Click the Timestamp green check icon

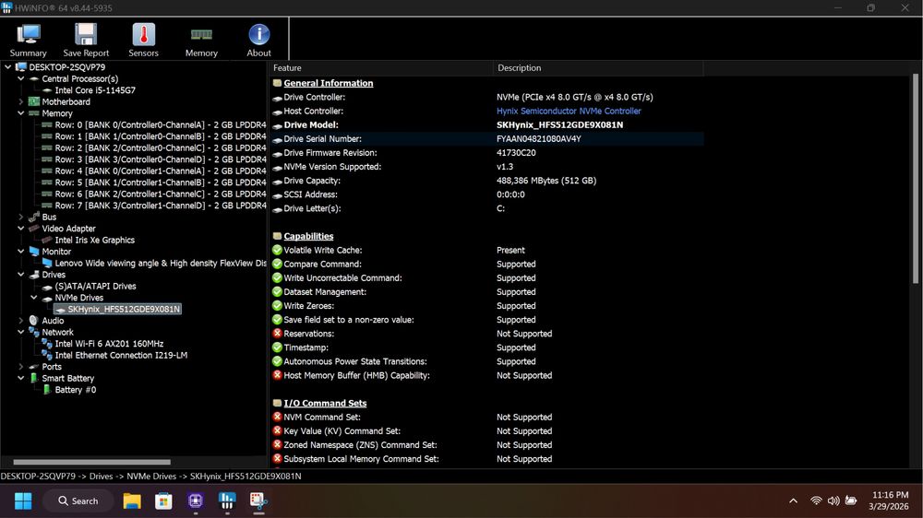coord(277,347)
